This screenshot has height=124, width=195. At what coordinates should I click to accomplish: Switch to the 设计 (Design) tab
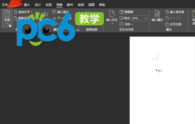(x=38, y=5)
